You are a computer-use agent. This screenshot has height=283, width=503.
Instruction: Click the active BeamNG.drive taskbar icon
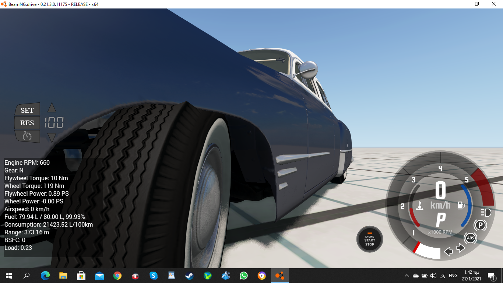point(280,275)
